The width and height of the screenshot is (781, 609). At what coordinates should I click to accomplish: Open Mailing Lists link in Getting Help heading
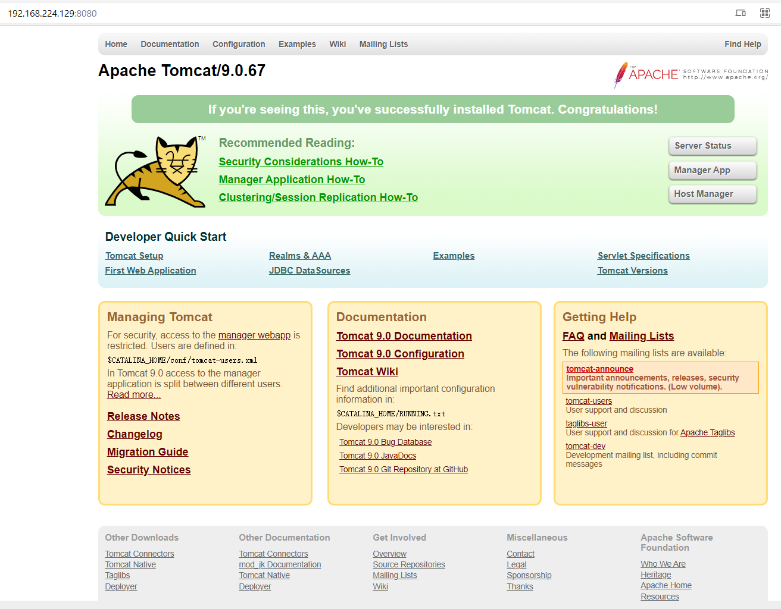point(642,336)
